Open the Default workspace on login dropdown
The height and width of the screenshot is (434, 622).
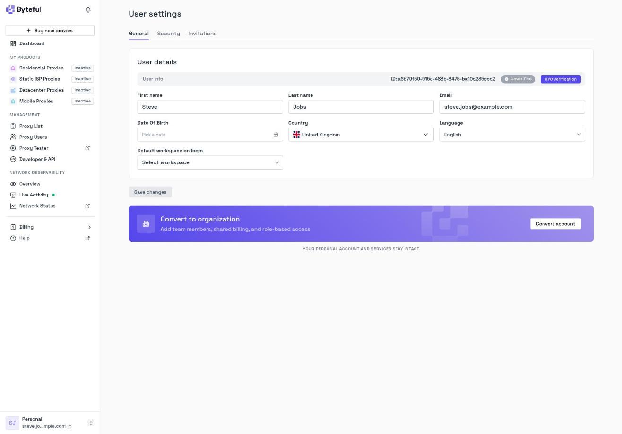(x=210, y=162)
